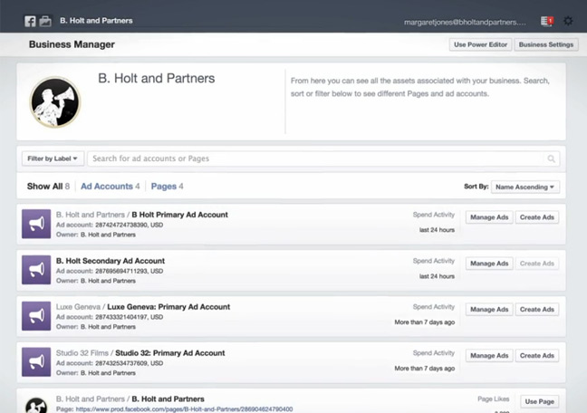The image size is (587, 413).
Task: Click the margaretjones account email in header
Action: click(x=465, y=22)
